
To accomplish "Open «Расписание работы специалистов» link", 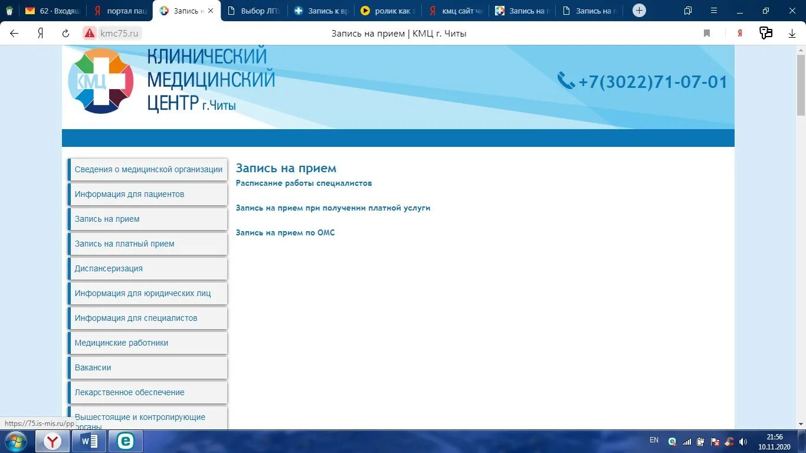I will (x=303, y=183).
